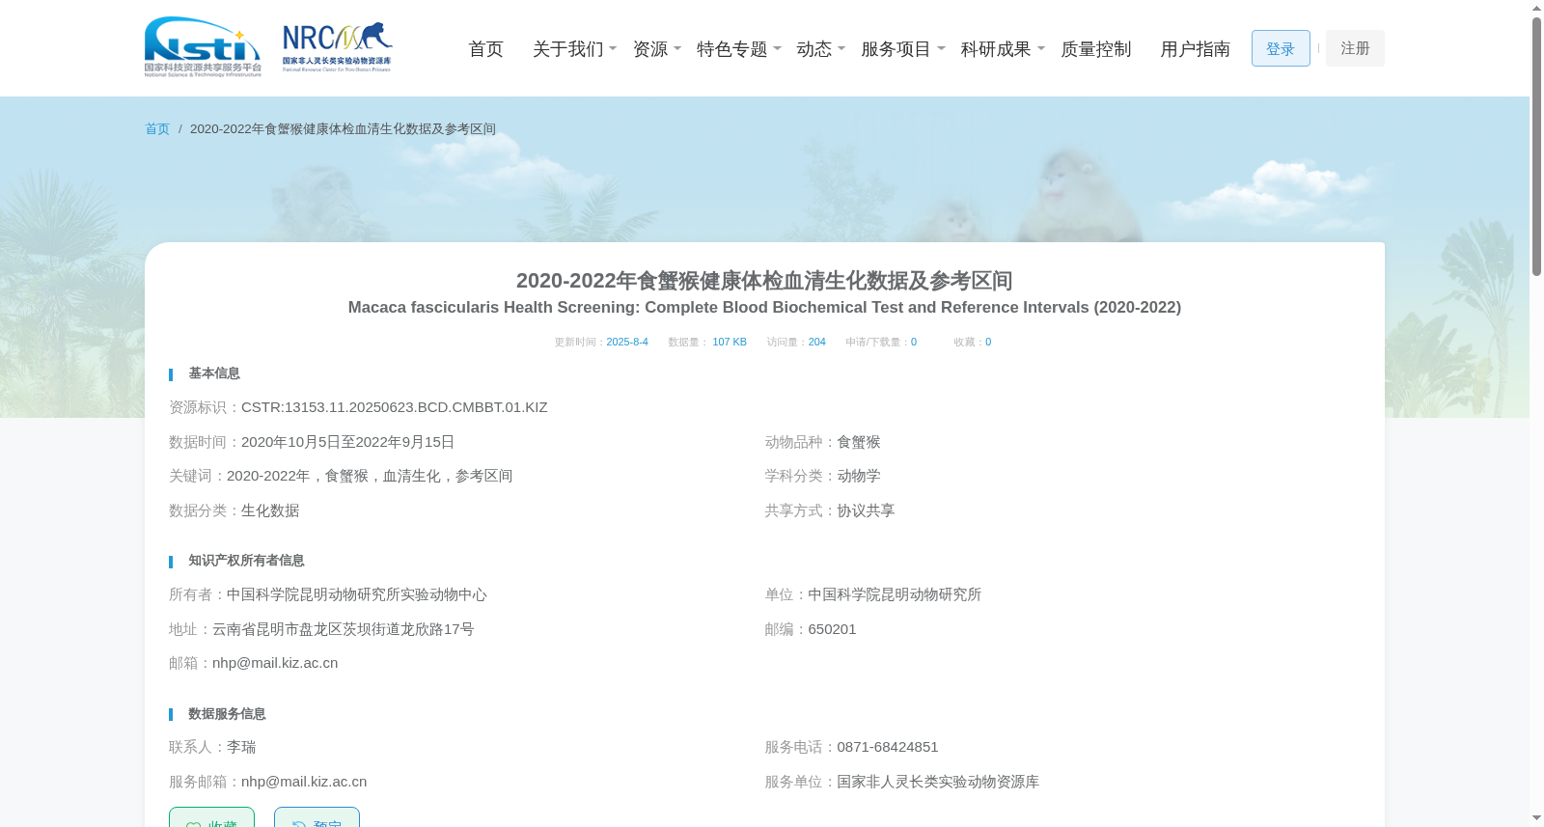This screenshot has width=1544, height=827.
Task: Click the 收藏 favorite button
Action: tap(211, 817)
